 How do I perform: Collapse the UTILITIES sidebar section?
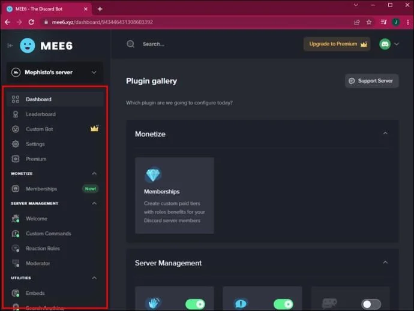click(94, 278)
